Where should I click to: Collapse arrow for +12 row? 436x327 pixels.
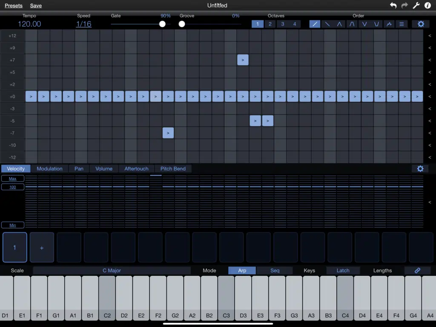click(430, 36)
